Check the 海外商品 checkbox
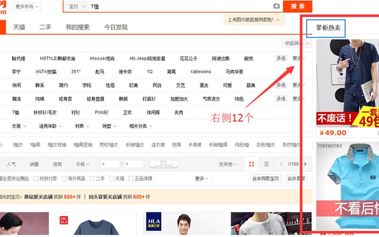 64,179
